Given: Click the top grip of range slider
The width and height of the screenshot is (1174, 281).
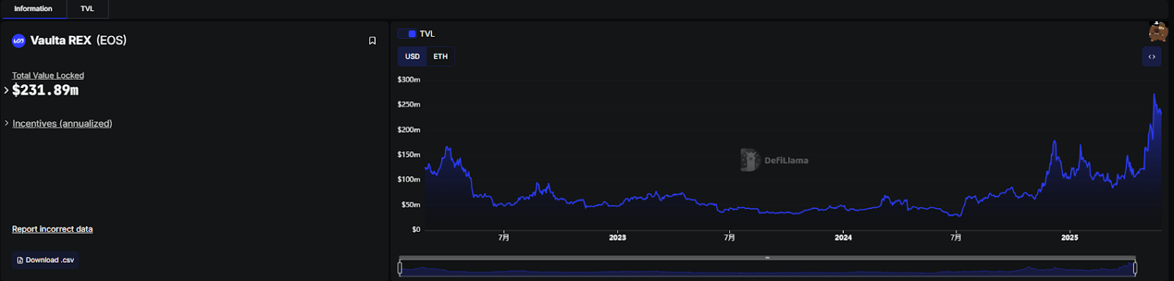Looking at the screenshot, I should tap(767, 258).
